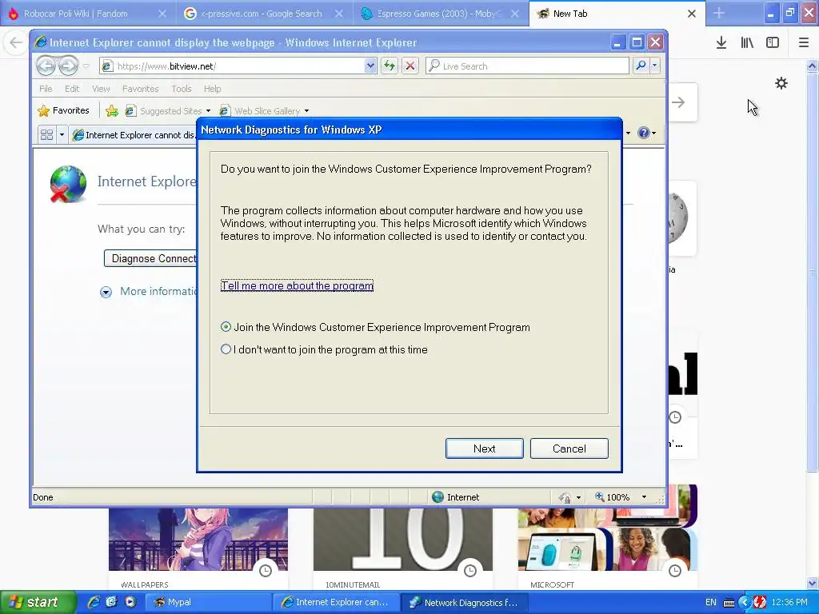Open the File menu in Internet Explorer
The height and width of the screenshot is (614, 819).
pos(46,89)
